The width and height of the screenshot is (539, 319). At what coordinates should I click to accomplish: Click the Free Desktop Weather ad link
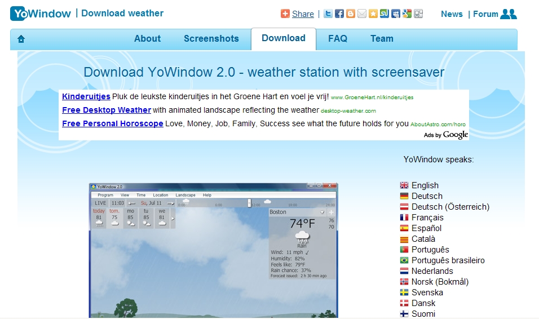coord(106,110)
